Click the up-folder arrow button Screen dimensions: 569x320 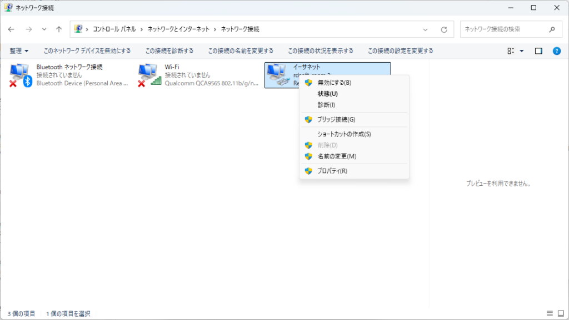pyautogui.click(x=59, y=29)
